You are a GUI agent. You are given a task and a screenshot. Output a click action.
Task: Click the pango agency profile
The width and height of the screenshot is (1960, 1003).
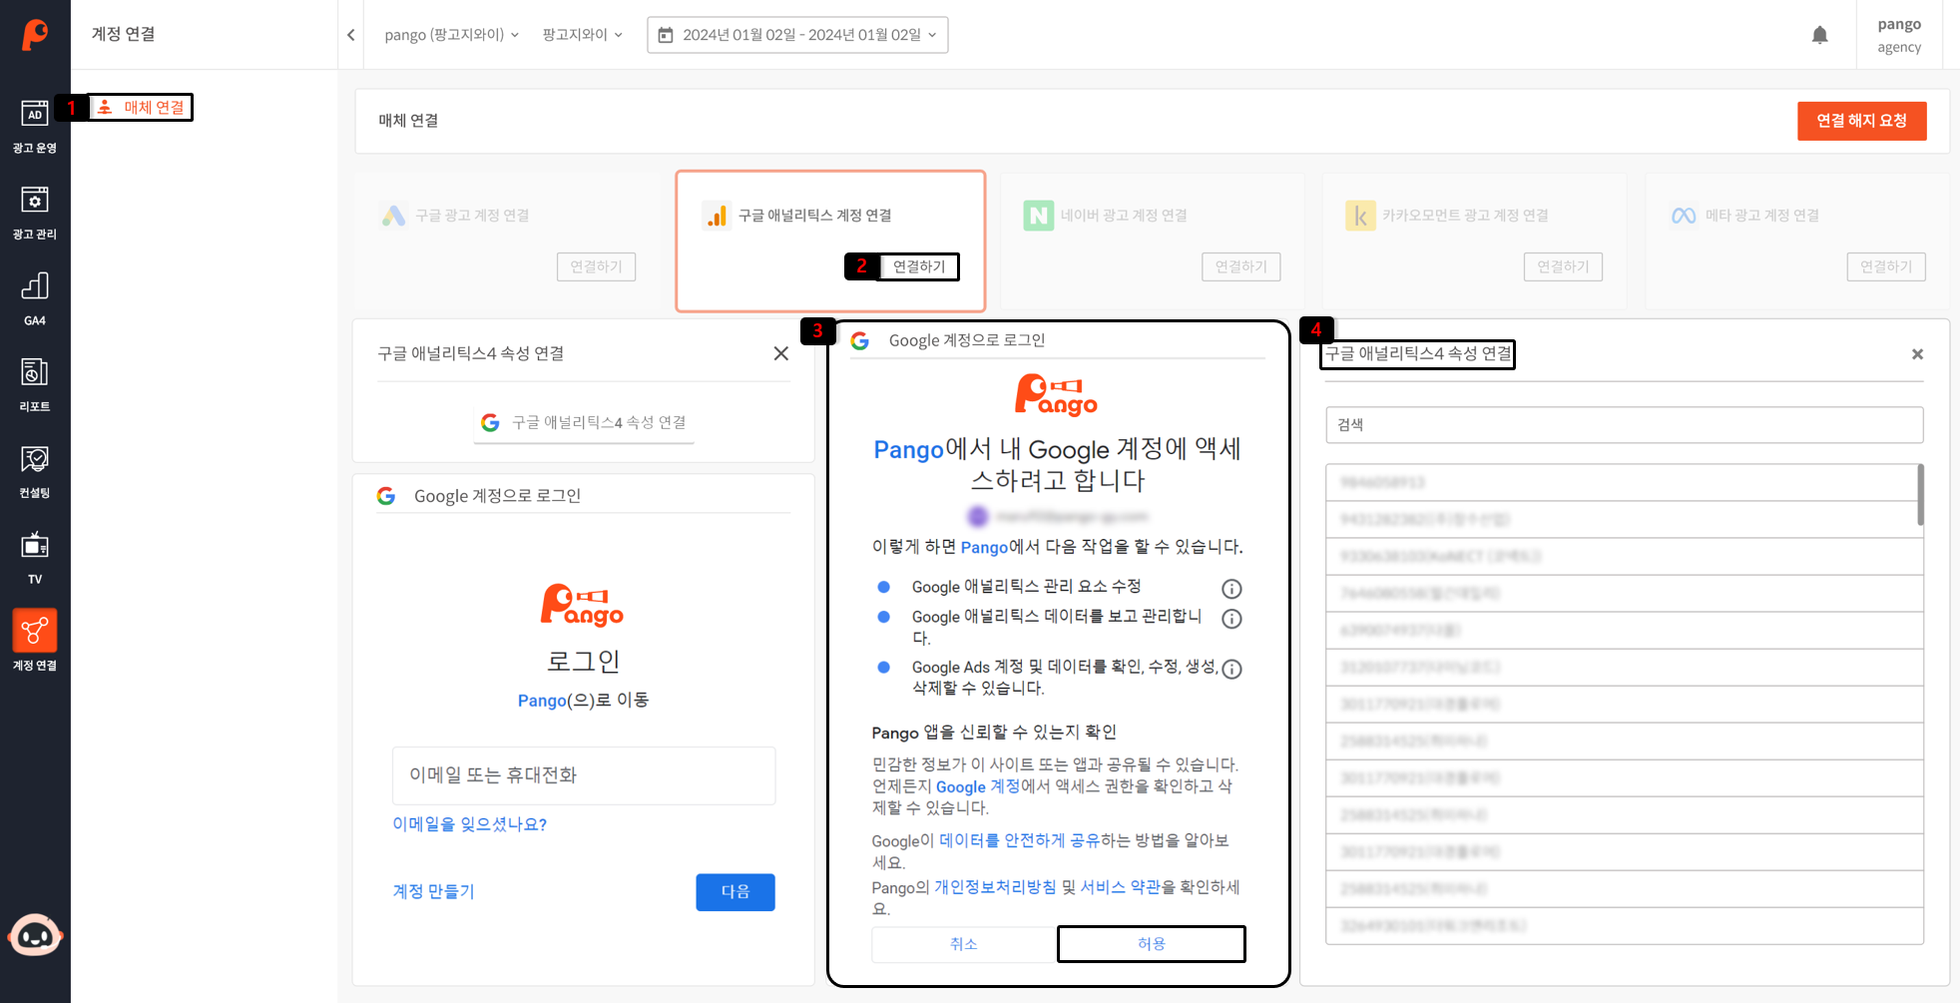[1898, 35]
